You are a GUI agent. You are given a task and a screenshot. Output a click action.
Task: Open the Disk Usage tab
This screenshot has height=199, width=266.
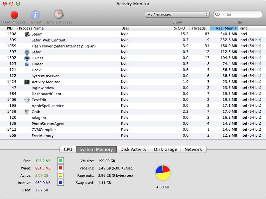[x=165, y=150]
